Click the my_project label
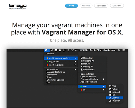135x108 pixels. [54, 62]
